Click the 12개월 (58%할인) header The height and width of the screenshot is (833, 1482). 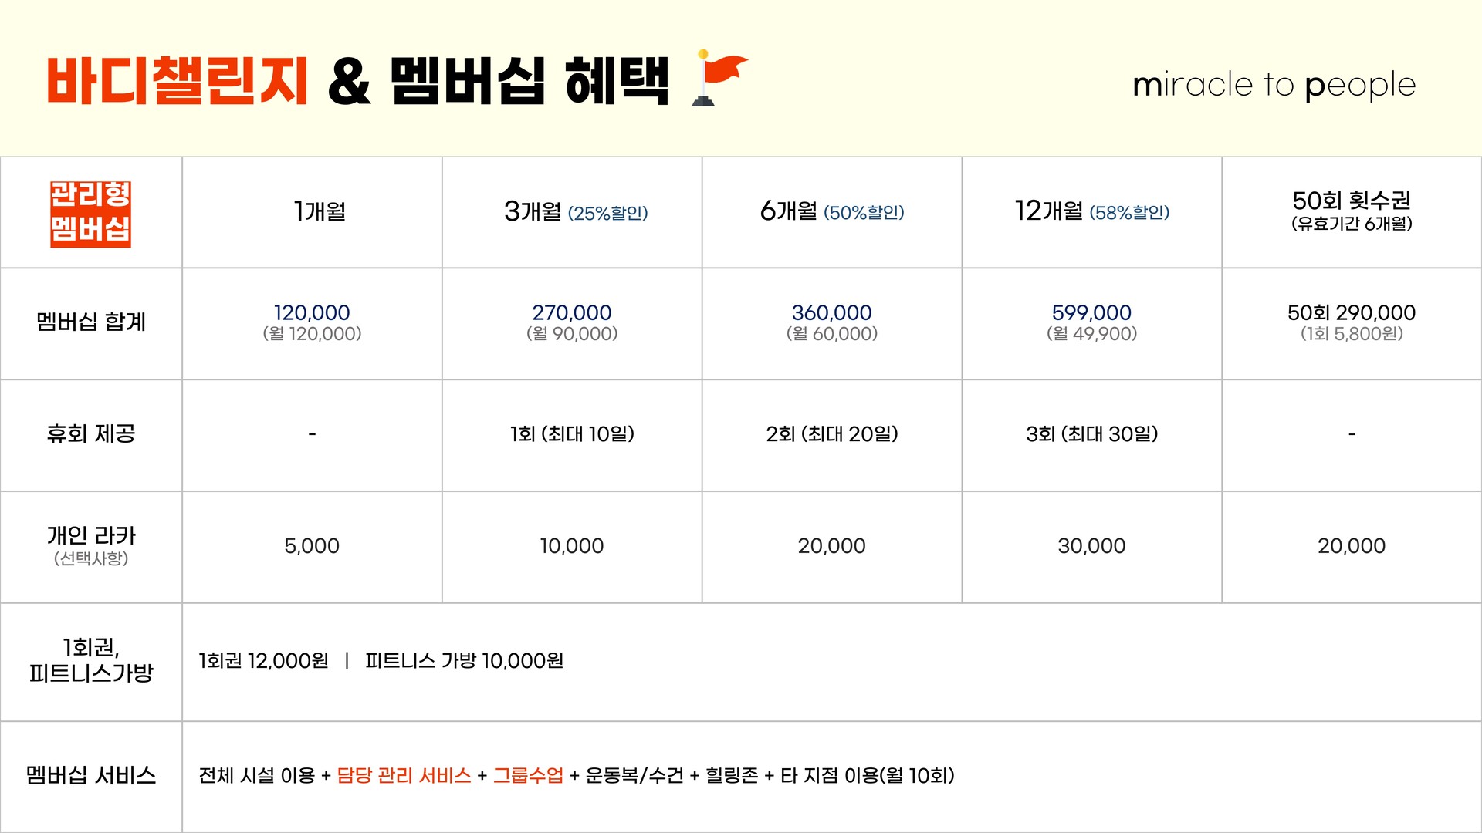(x=1091, y=211)
